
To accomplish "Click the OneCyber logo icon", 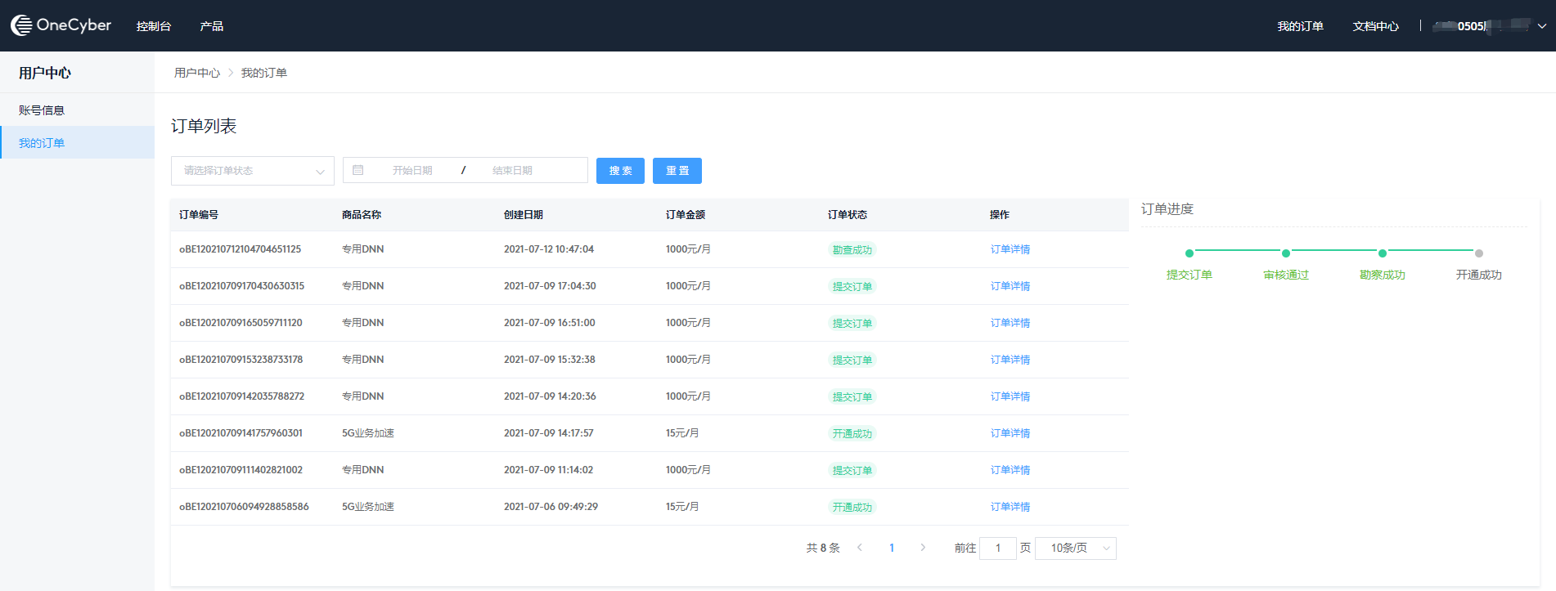I will click(x=21, y=25).
